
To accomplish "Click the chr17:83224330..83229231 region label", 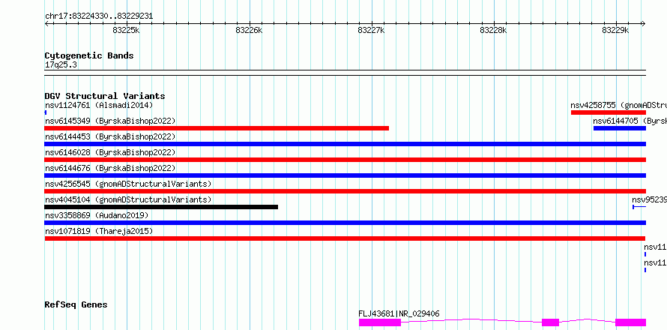I will point(99,16).
